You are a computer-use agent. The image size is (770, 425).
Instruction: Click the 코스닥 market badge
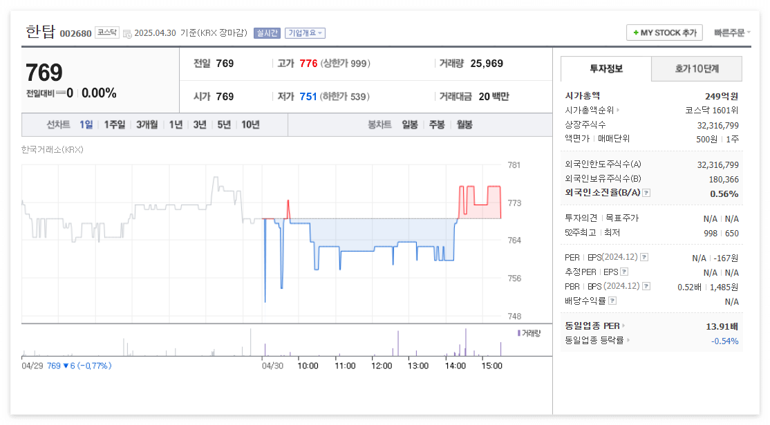[x=107, y=32]
